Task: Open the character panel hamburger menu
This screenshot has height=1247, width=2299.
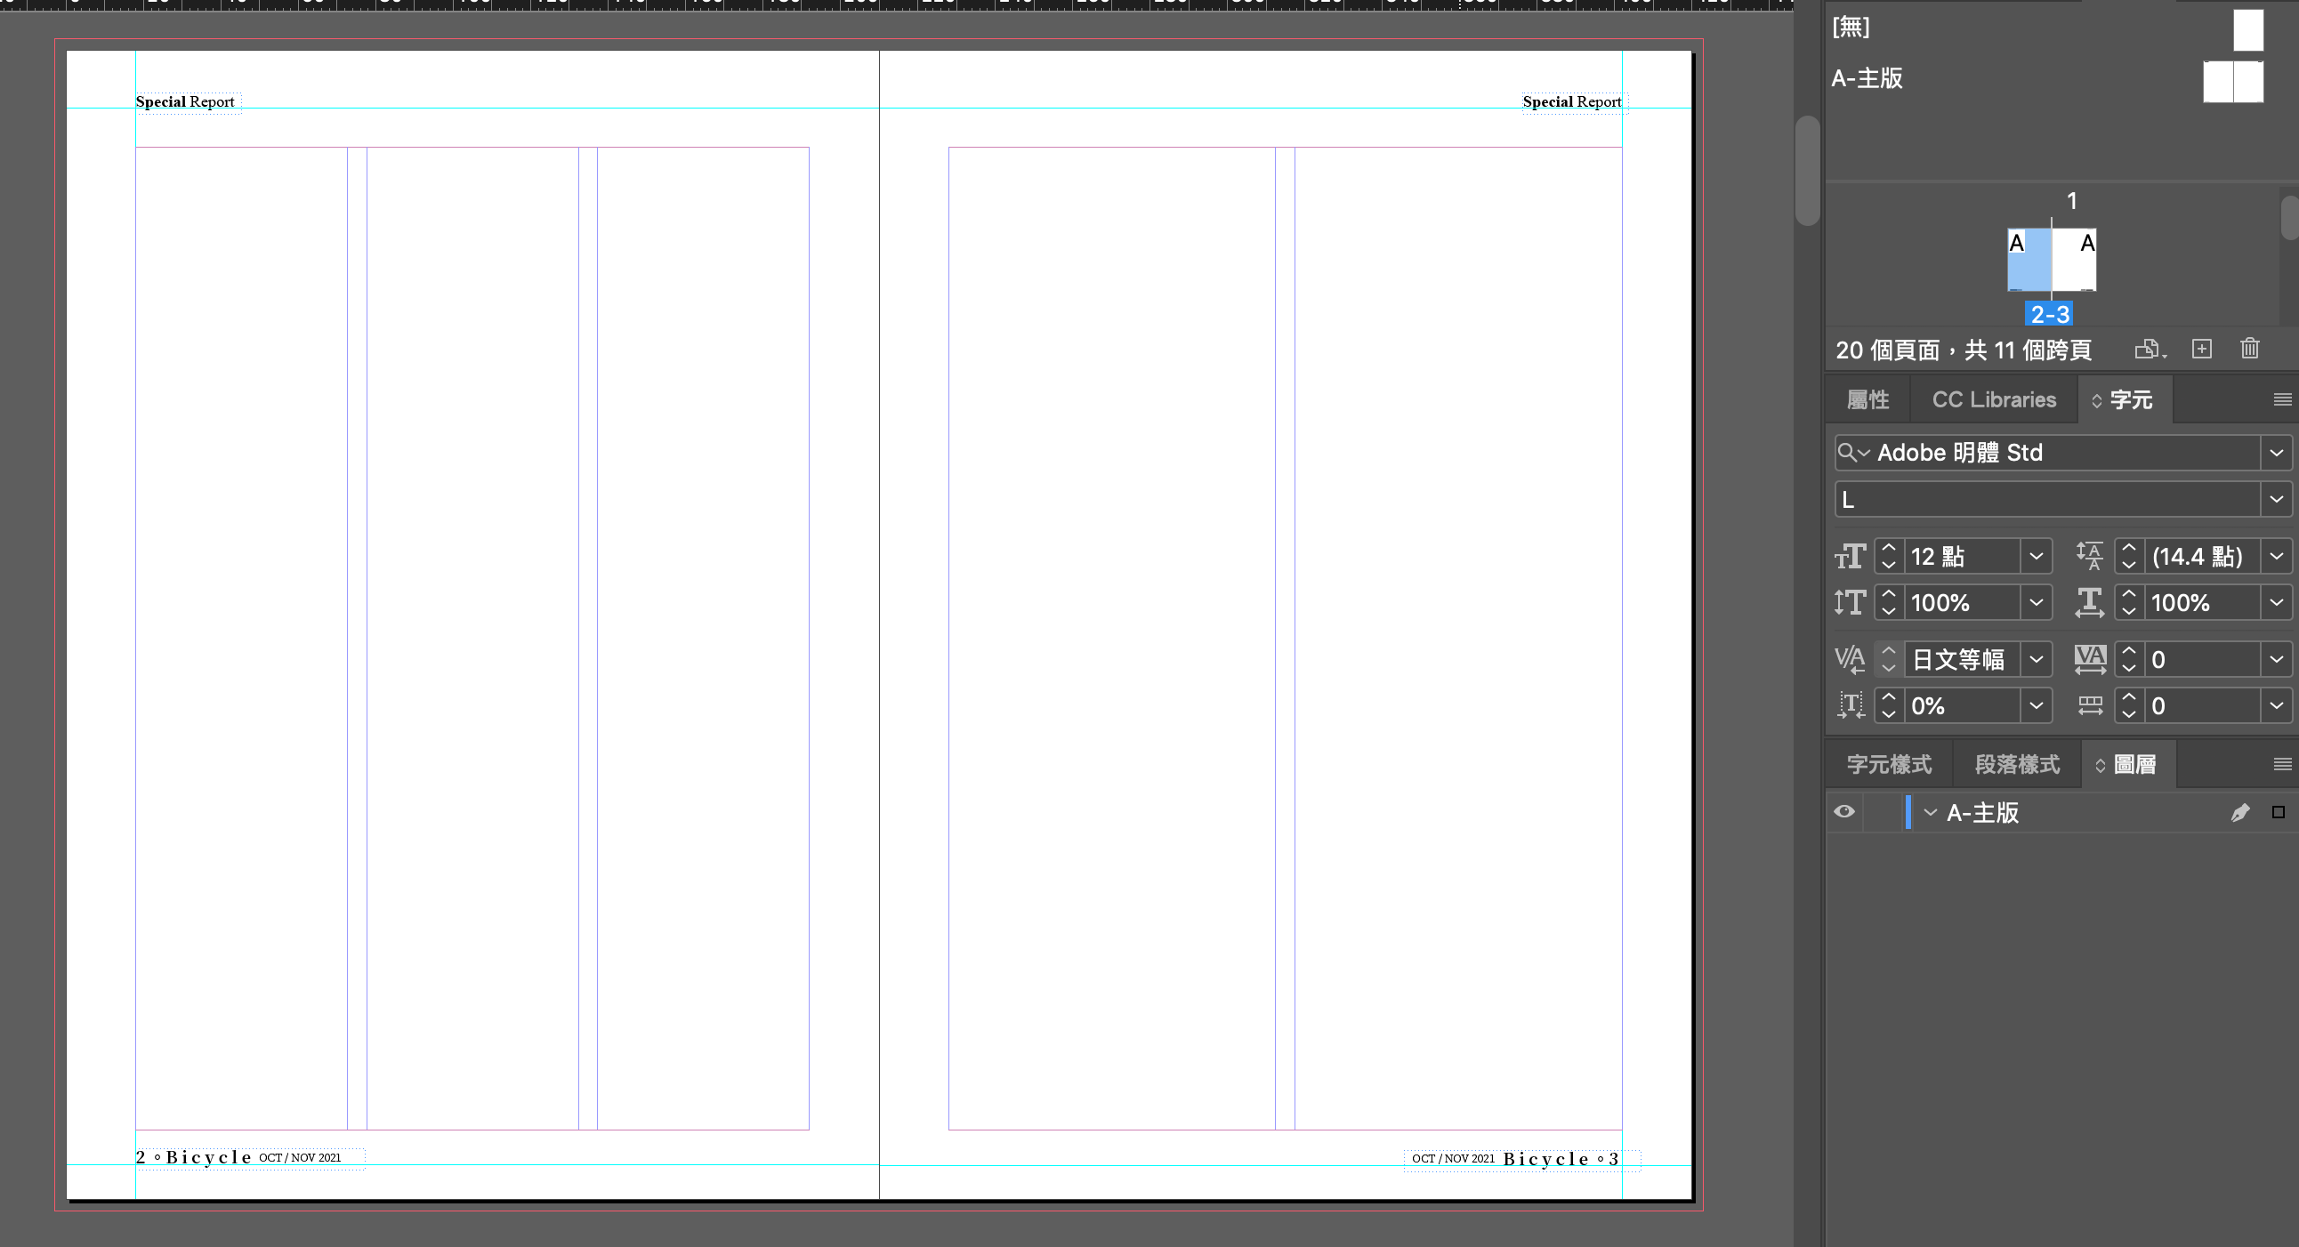Action: point(2282,399)
